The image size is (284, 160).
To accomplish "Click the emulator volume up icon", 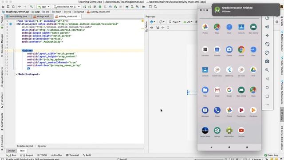I will pyautogui.click(x=267, y=27).
